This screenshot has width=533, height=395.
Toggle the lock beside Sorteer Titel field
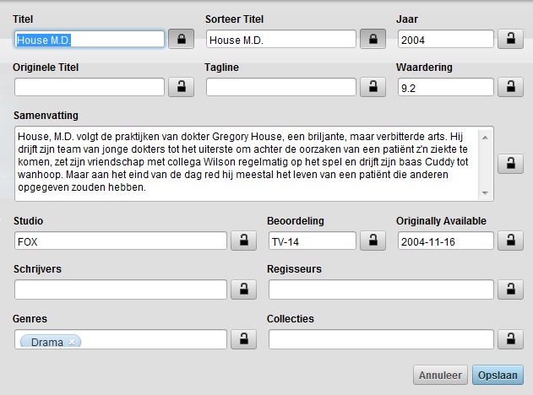click(x=373, y=39)
